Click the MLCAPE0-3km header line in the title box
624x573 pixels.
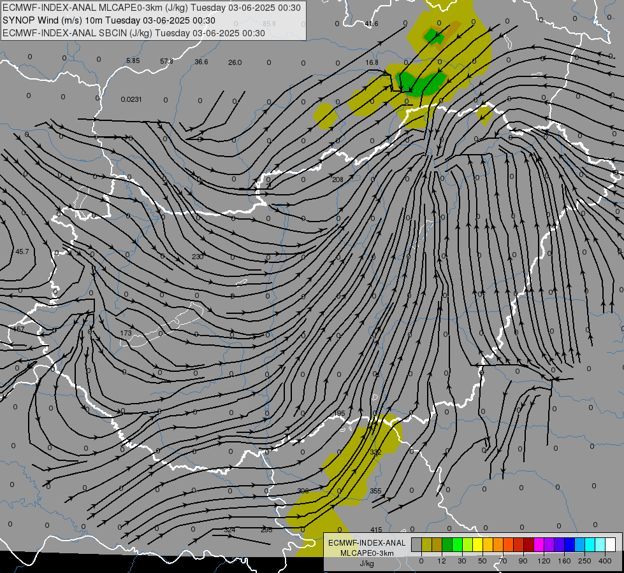151,8
